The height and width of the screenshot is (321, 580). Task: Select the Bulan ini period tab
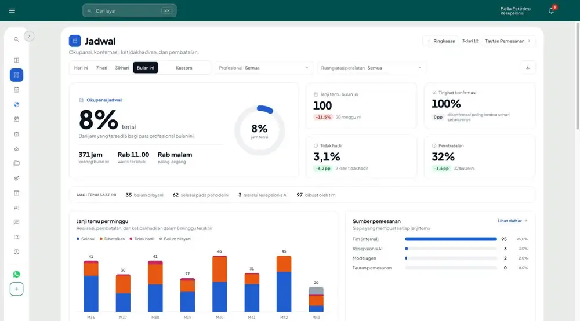146,68
